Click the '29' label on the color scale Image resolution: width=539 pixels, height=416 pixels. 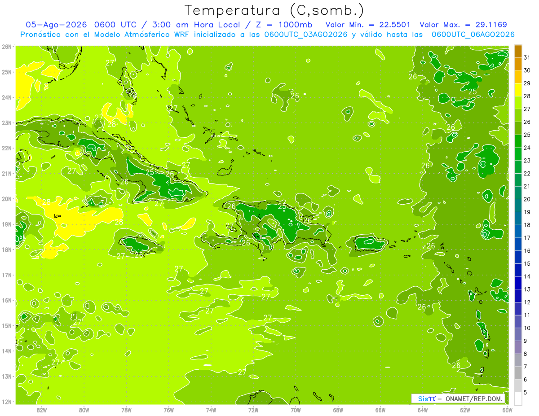(527, 83)
